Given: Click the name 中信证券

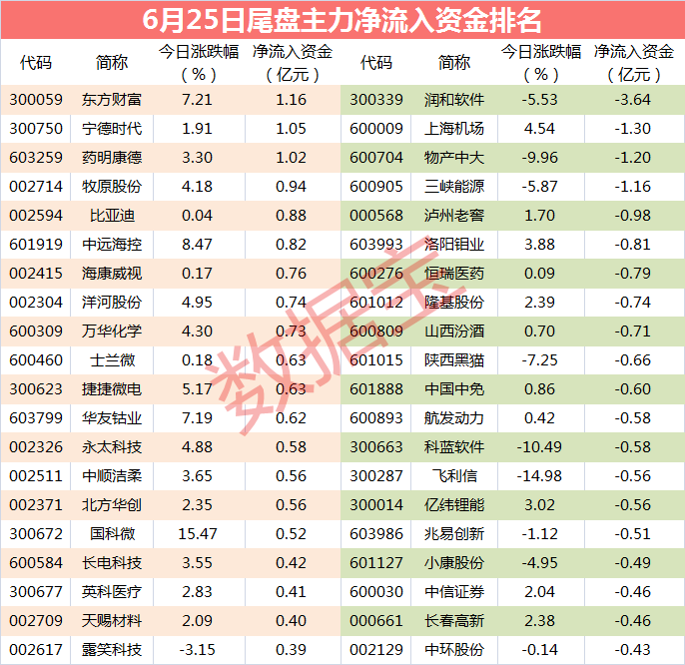Looking at the screenshot, I should [x=454, y=591].
